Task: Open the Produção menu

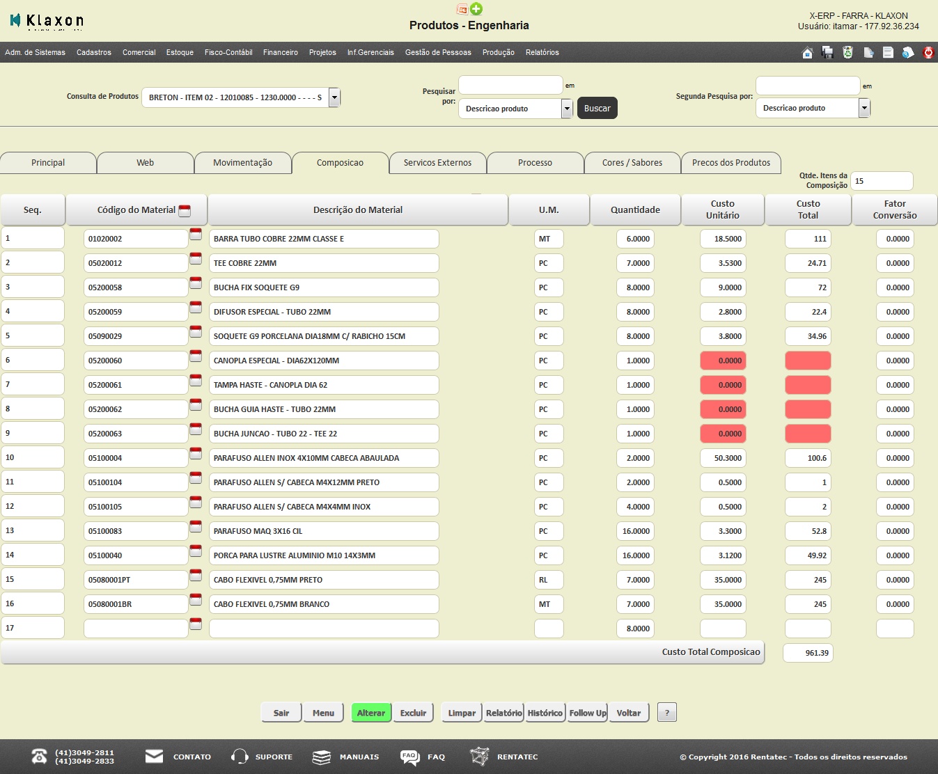Action: pyautogui.click(x=499, y=52)
